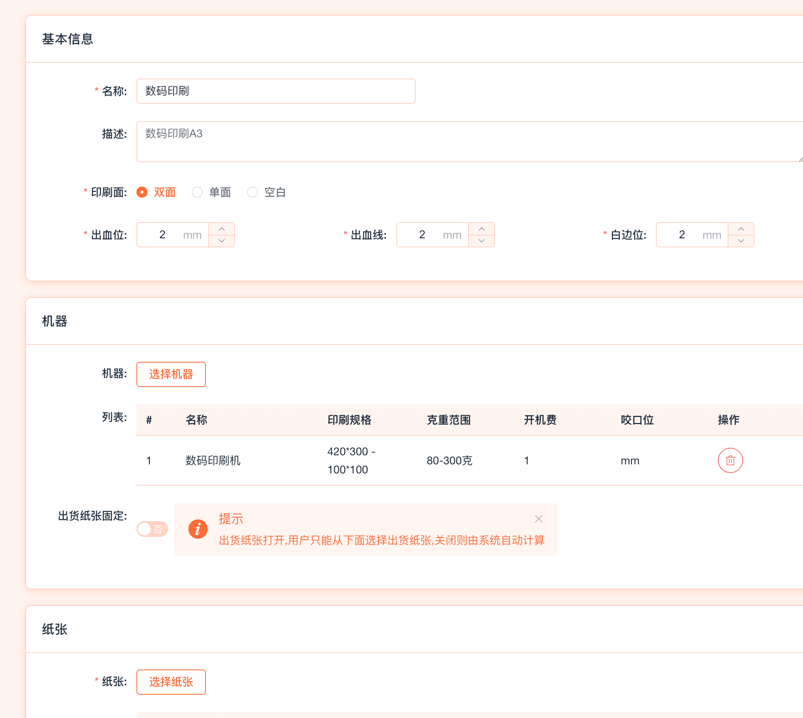Select the 单面 printing side option

click(197, 192)
